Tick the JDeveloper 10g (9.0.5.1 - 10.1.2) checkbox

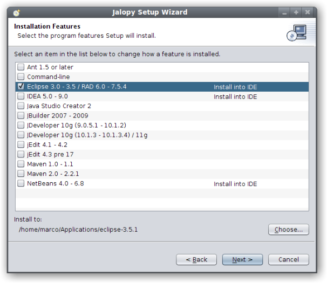coord(21,125)
